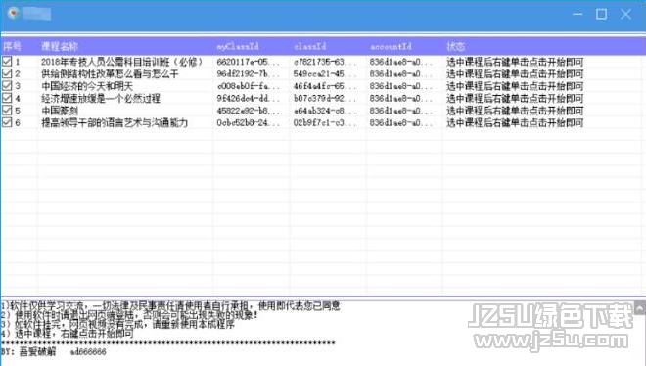Click classId cell b07c379d-92...
Screen dimensions: 646x366
[x=324, y=99]
